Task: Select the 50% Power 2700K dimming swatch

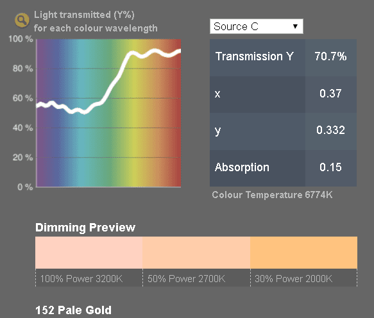Action: pos(196,253)
